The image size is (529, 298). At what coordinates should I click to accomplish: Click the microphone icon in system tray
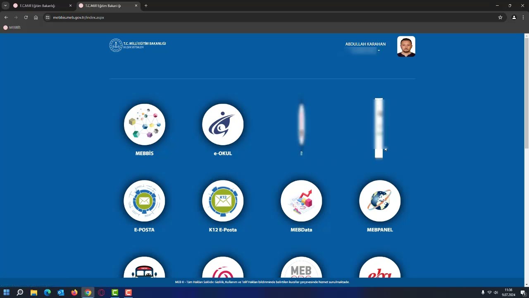pos(483,293)
